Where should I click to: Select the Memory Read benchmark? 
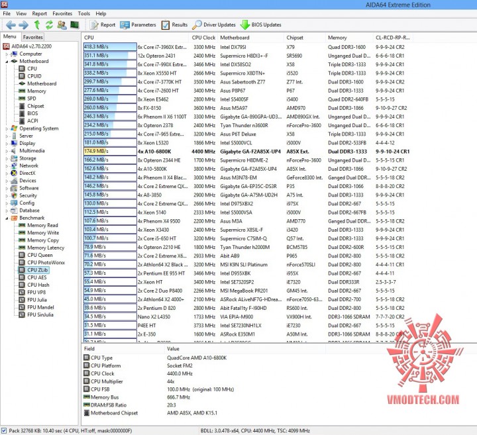(42, 225)
